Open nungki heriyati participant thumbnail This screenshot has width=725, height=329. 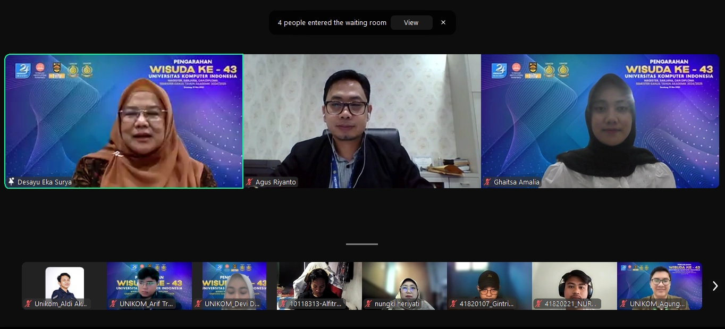pyautogui.click(x=404, y=286)
